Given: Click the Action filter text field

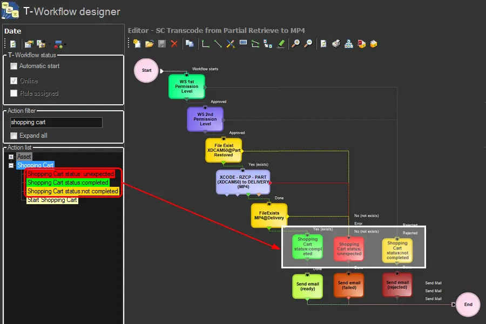Looking at the screenshot, I should (56, 123).
